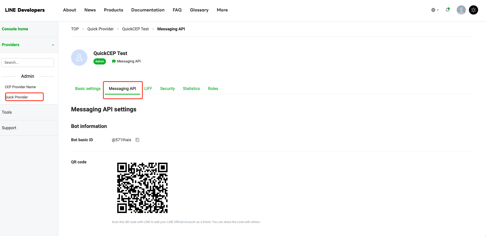This screenshot has height=236, width=486.
Task: Copy the Bot basic ID
Action: (x=137, y=140)
